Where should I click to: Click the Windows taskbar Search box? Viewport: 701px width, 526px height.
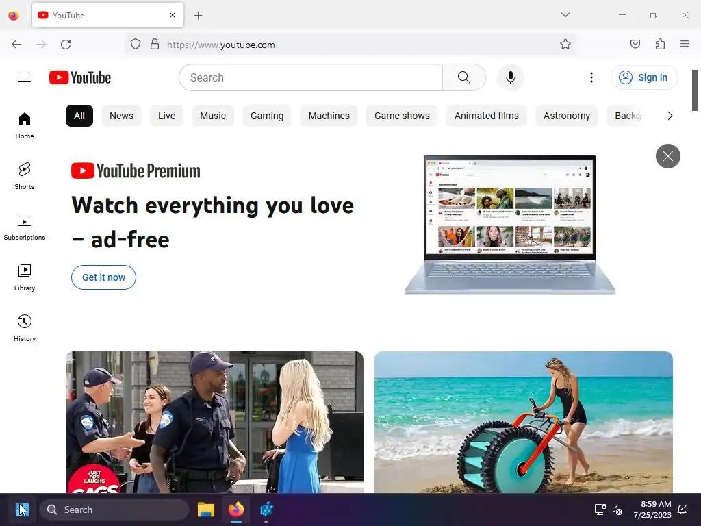[114, 510]
